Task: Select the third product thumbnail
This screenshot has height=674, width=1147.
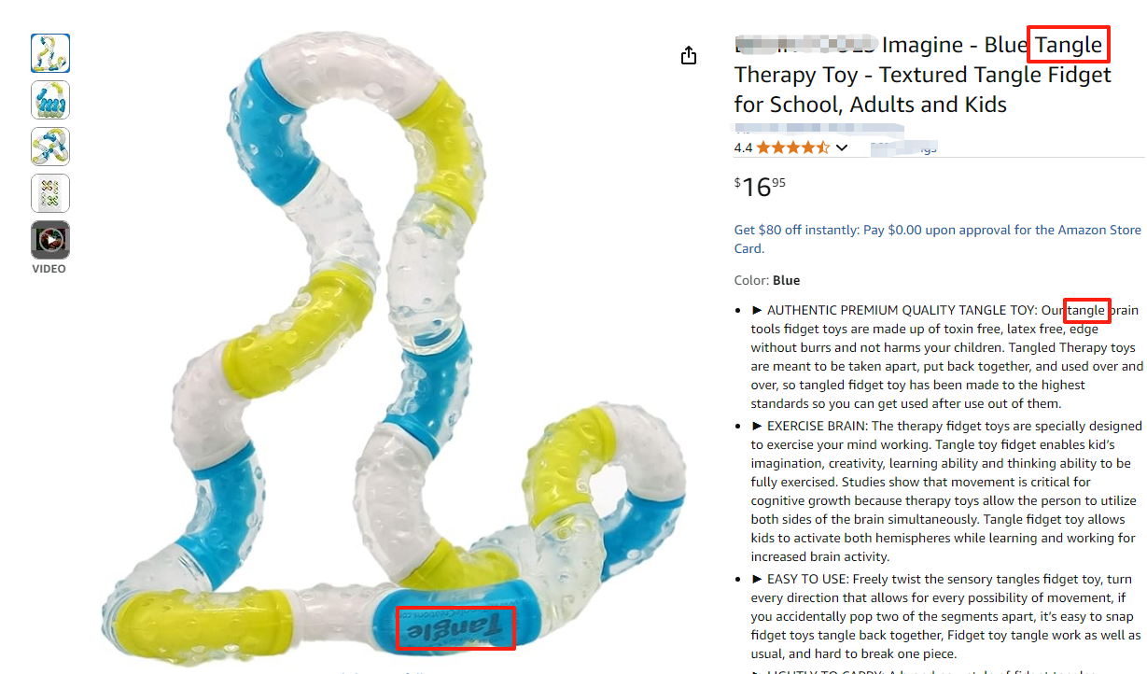Action: pyautogui.click(x=50, y=147)
